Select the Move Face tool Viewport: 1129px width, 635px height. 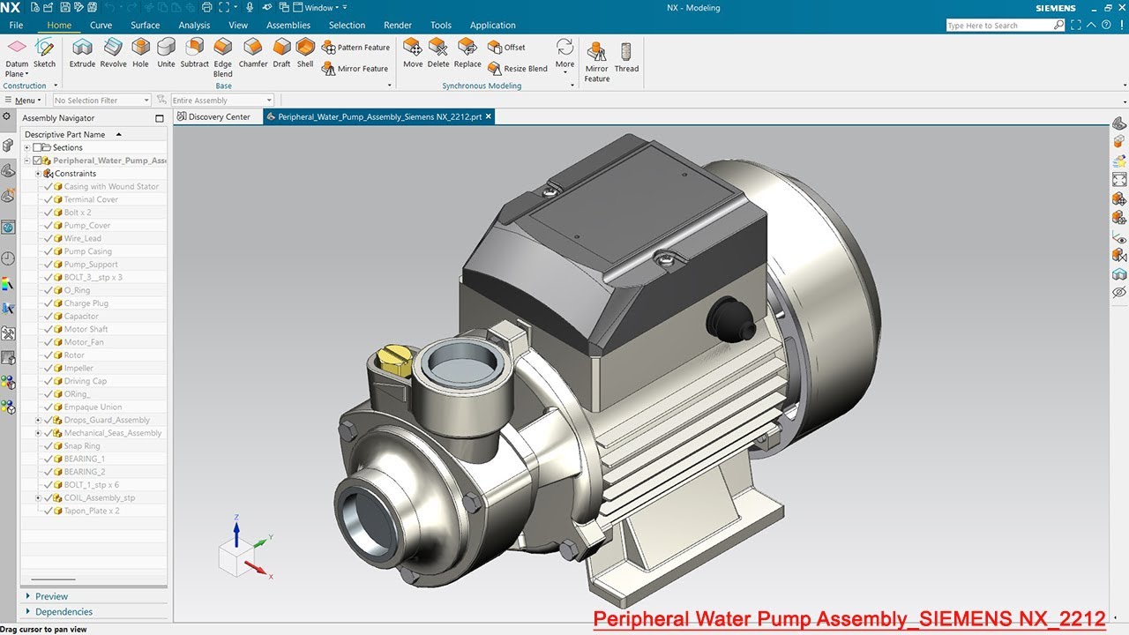413,53
